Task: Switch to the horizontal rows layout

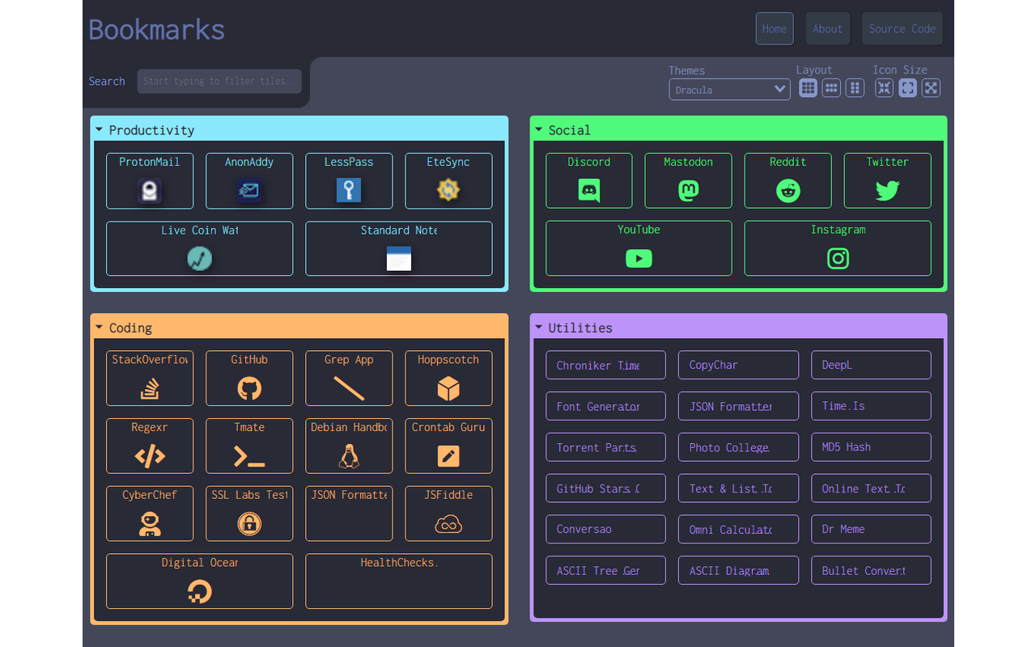Action: click(831, 88)
